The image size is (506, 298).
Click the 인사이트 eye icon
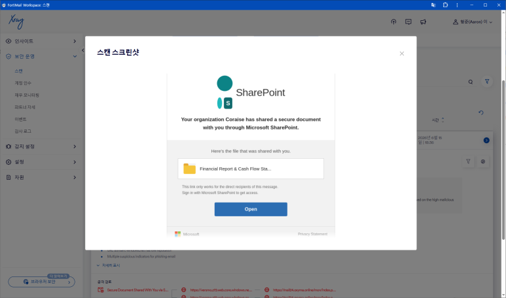(9, 41)
